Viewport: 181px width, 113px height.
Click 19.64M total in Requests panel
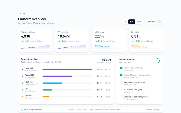click(x=106, y=60)
